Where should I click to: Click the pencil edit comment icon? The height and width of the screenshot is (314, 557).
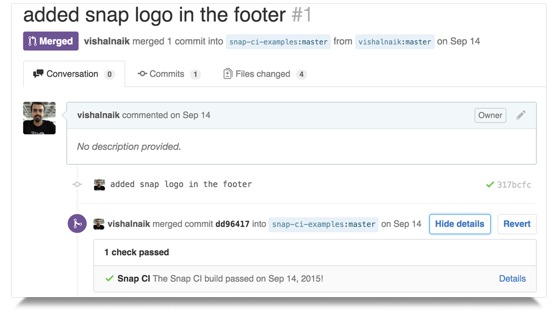click(x=521, y=115)
